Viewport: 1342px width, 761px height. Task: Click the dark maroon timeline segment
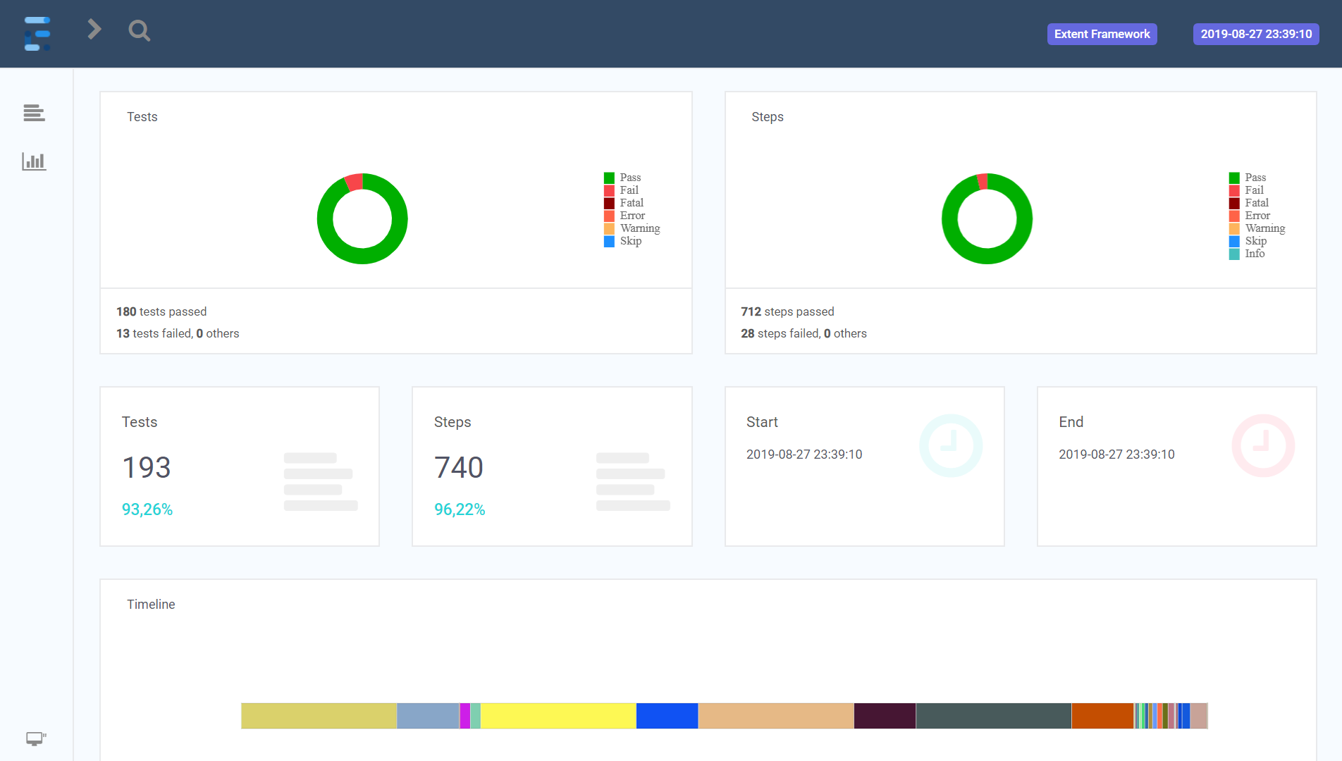tap(885, 716)
